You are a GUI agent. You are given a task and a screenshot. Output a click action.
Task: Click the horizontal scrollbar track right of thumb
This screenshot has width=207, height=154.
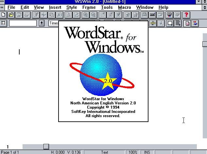tap(123, 146)
